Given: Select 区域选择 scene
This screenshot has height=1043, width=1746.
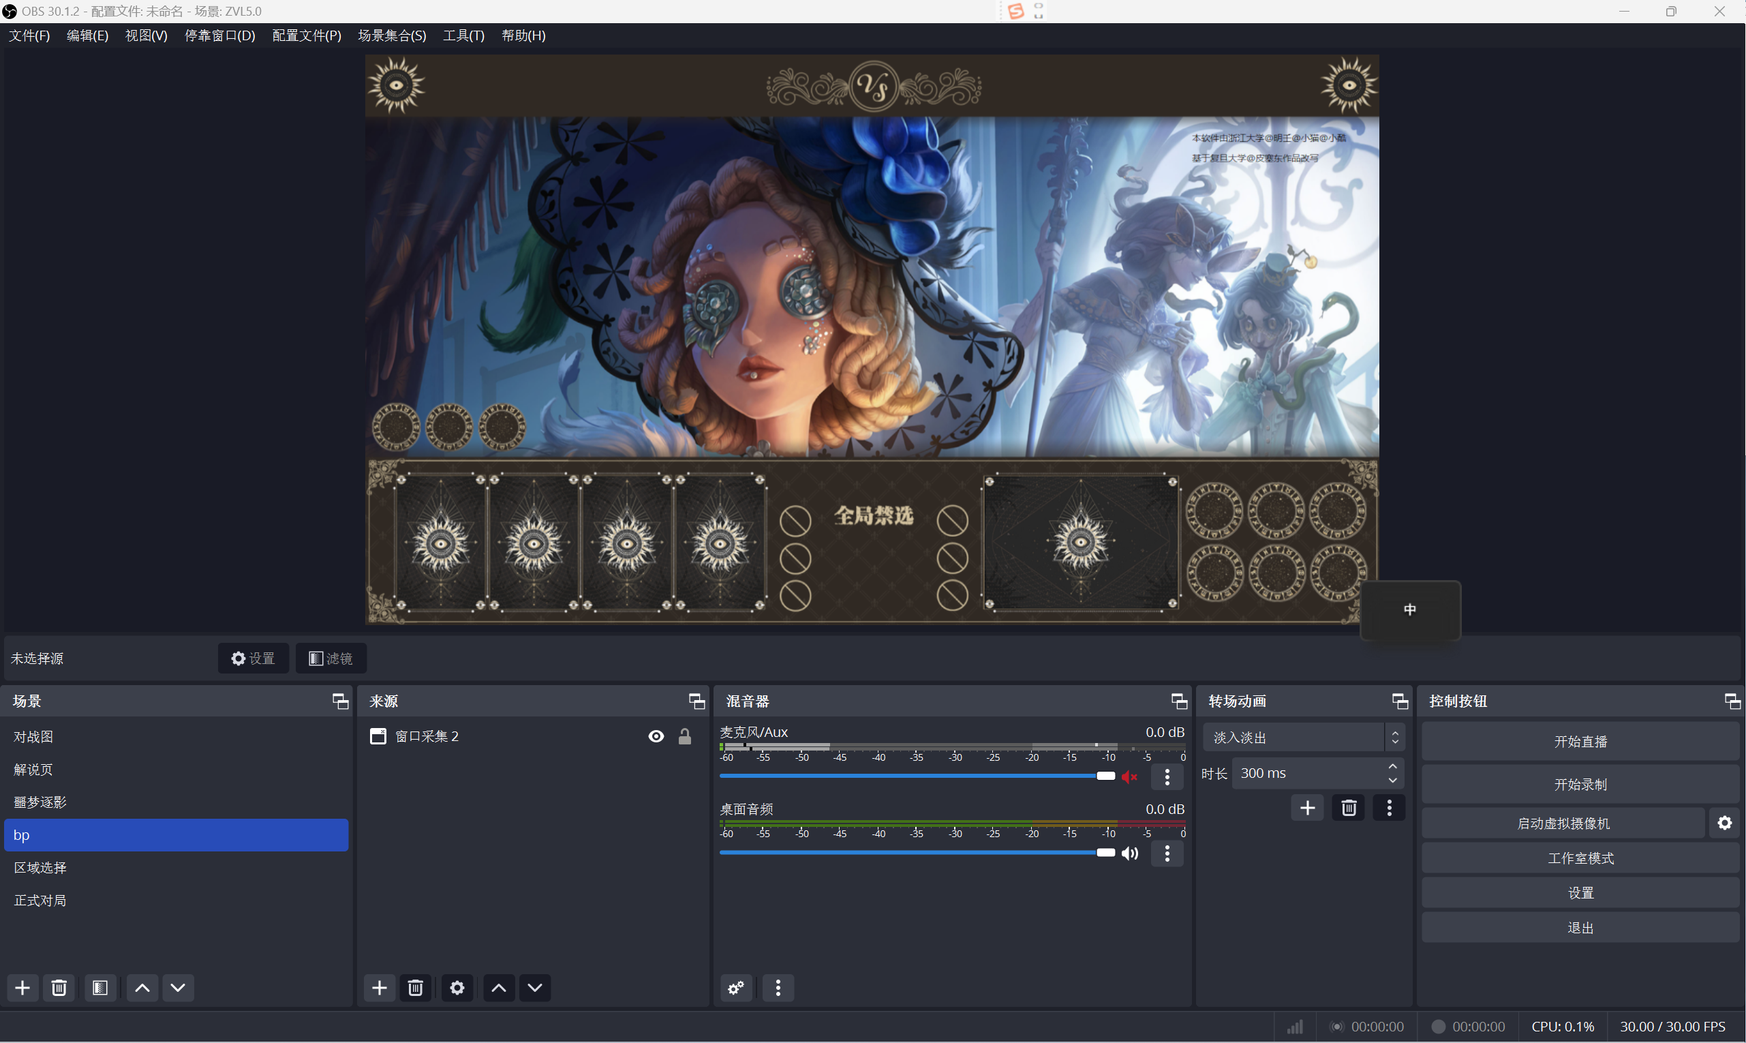Looking at the screenshot, I should click(x=176, y=867).
